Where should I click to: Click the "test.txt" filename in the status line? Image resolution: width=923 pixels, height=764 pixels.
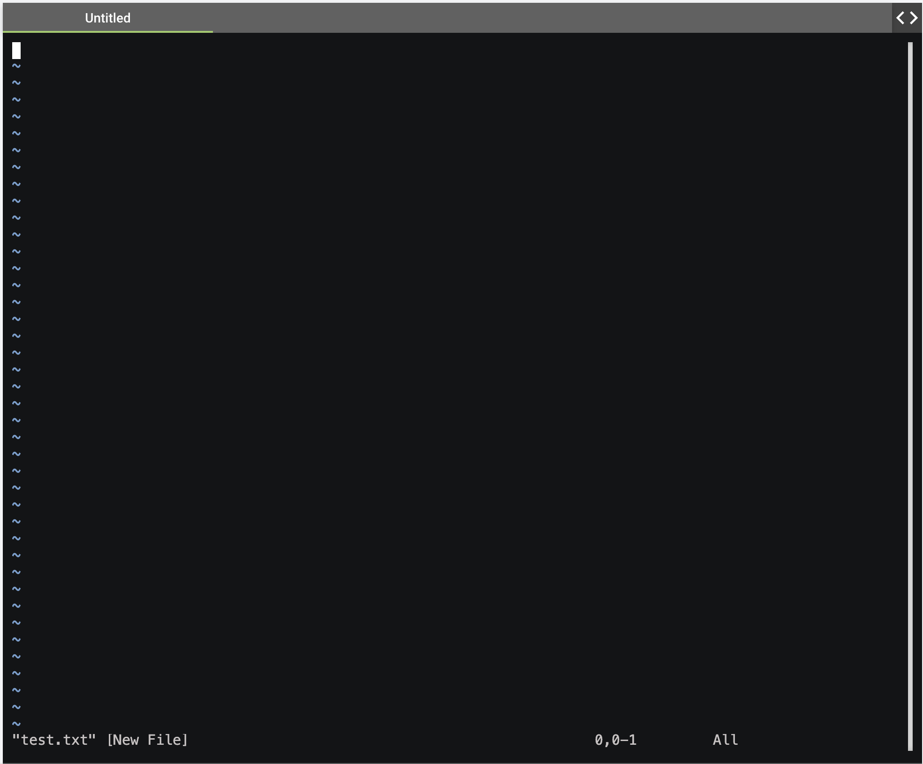pos(53,740)
